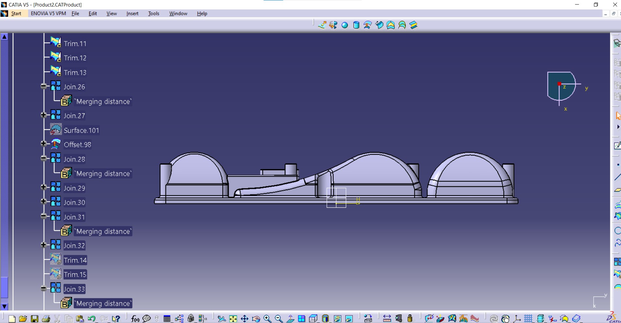Open the Insert menu
The height and width of the screenshot is (323, 621).
pyautogui.click(x=132, y=13)
